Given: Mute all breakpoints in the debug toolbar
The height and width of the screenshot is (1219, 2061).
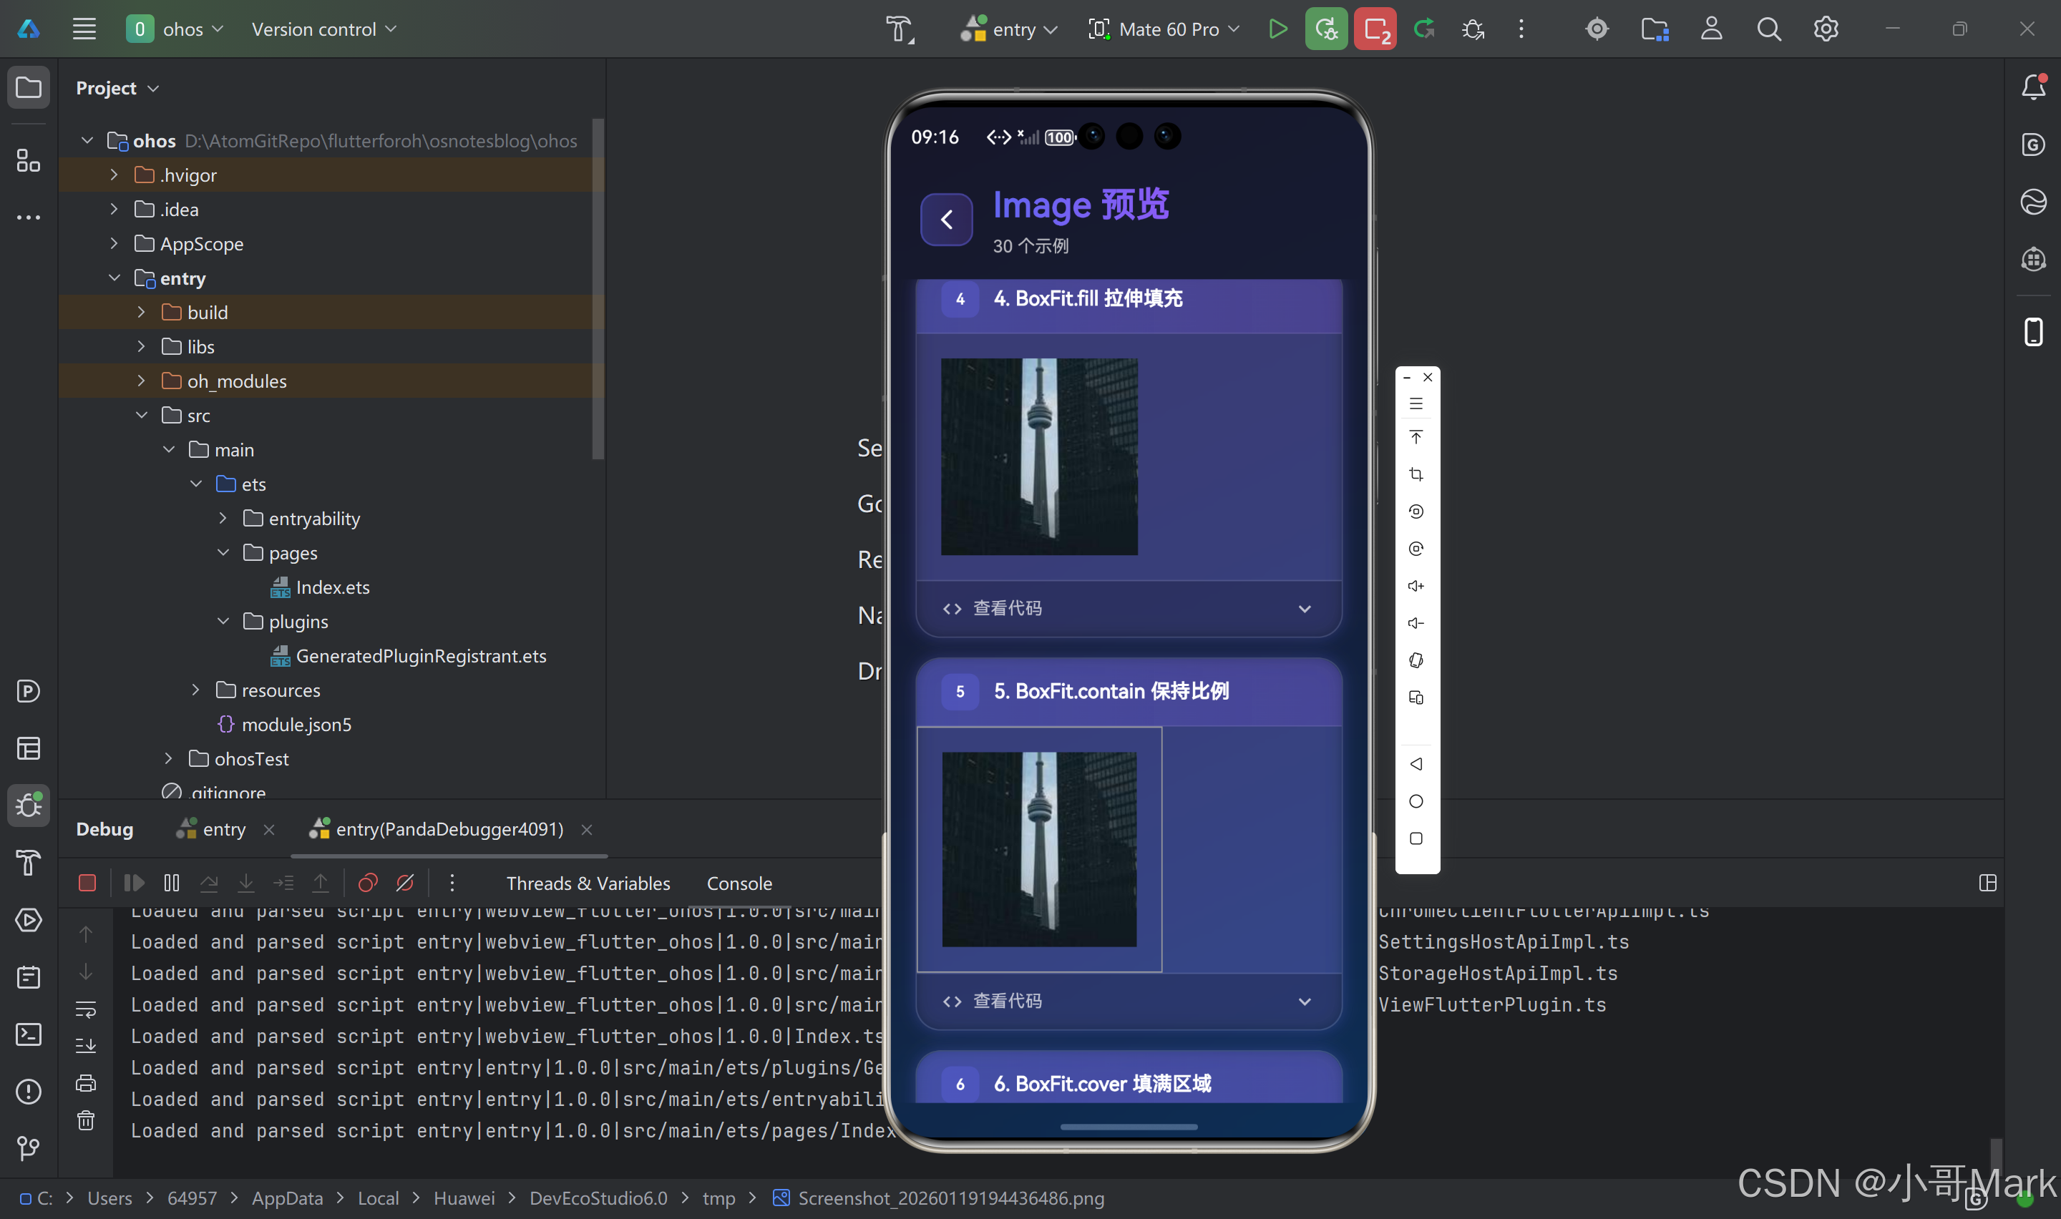Looking at the screenshot, I should coord(405,882).
